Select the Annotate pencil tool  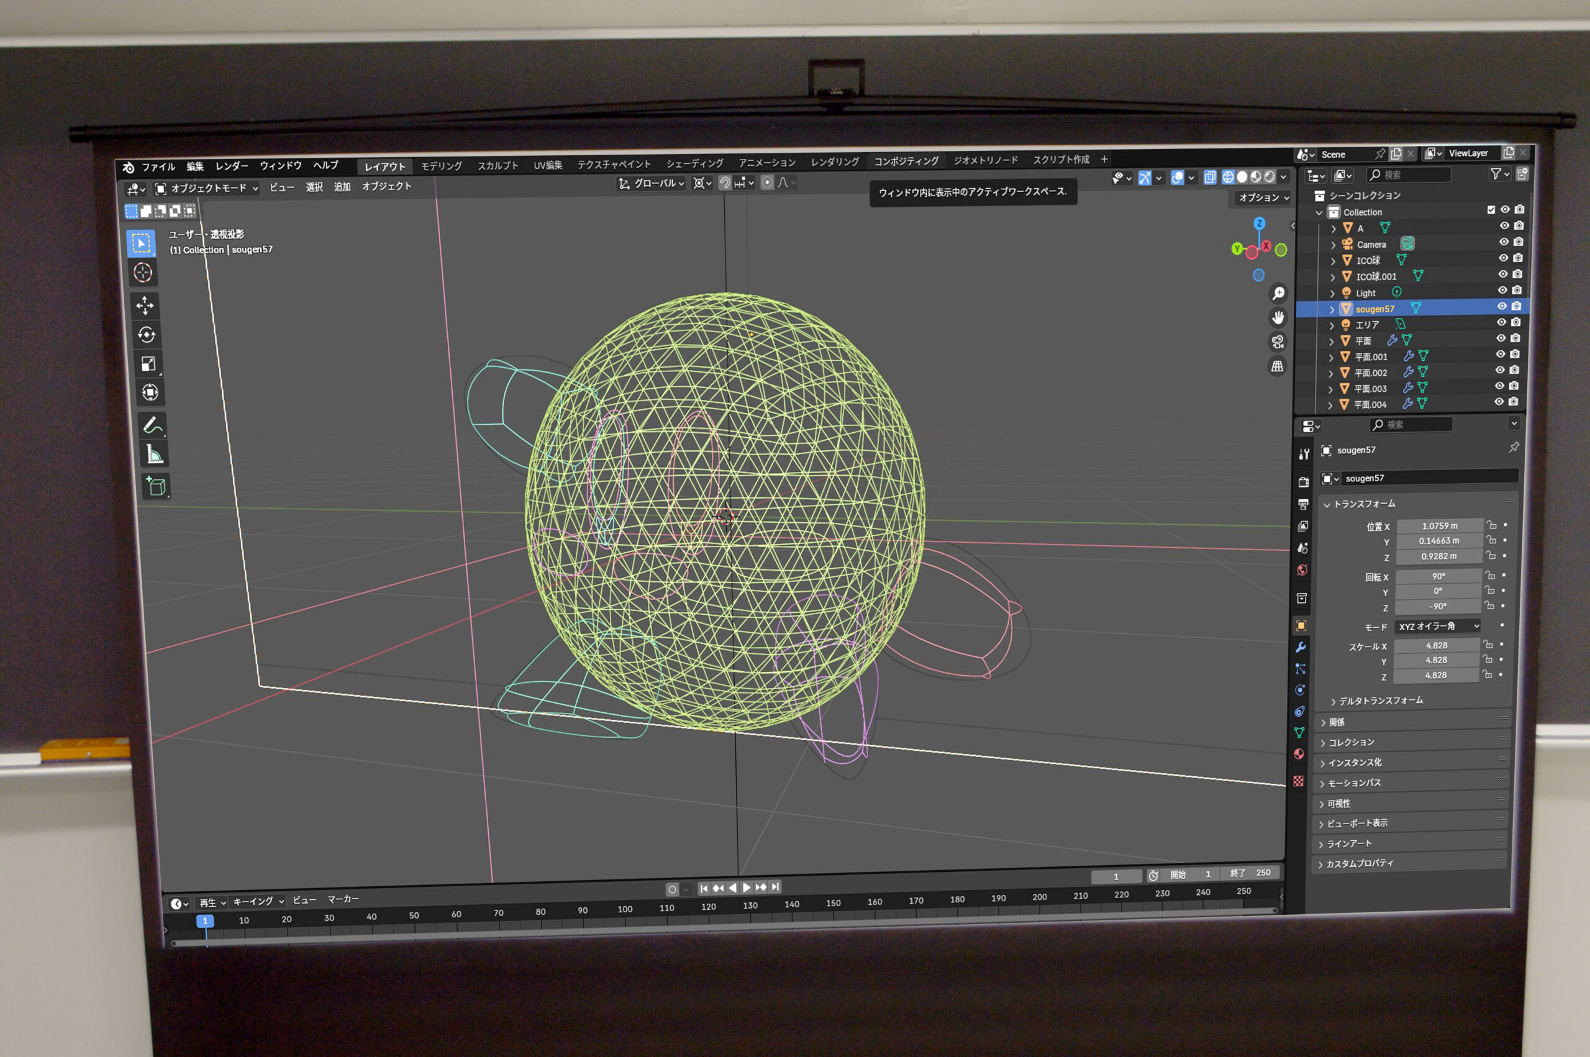(152, 425)
